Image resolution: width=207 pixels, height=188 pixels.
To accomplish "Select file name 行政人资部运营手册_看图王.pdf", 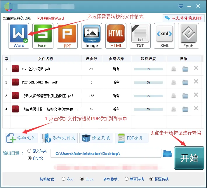I will [48, 96].
